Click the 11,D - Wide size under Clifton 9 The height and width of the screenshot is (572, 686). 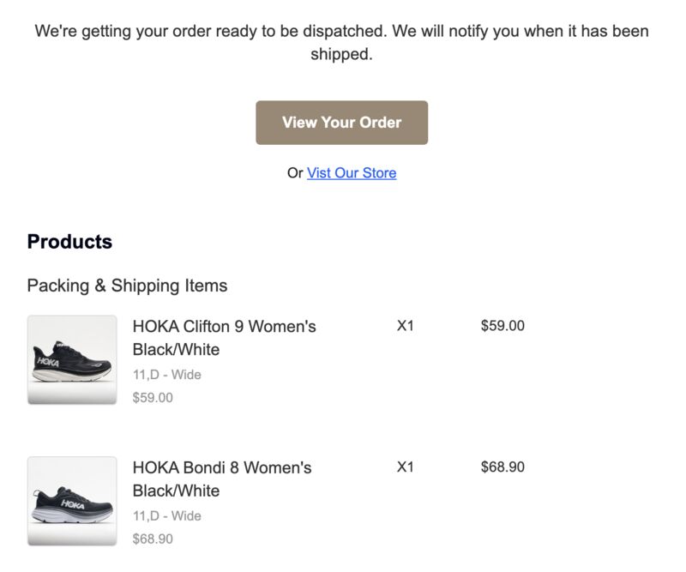167,375
